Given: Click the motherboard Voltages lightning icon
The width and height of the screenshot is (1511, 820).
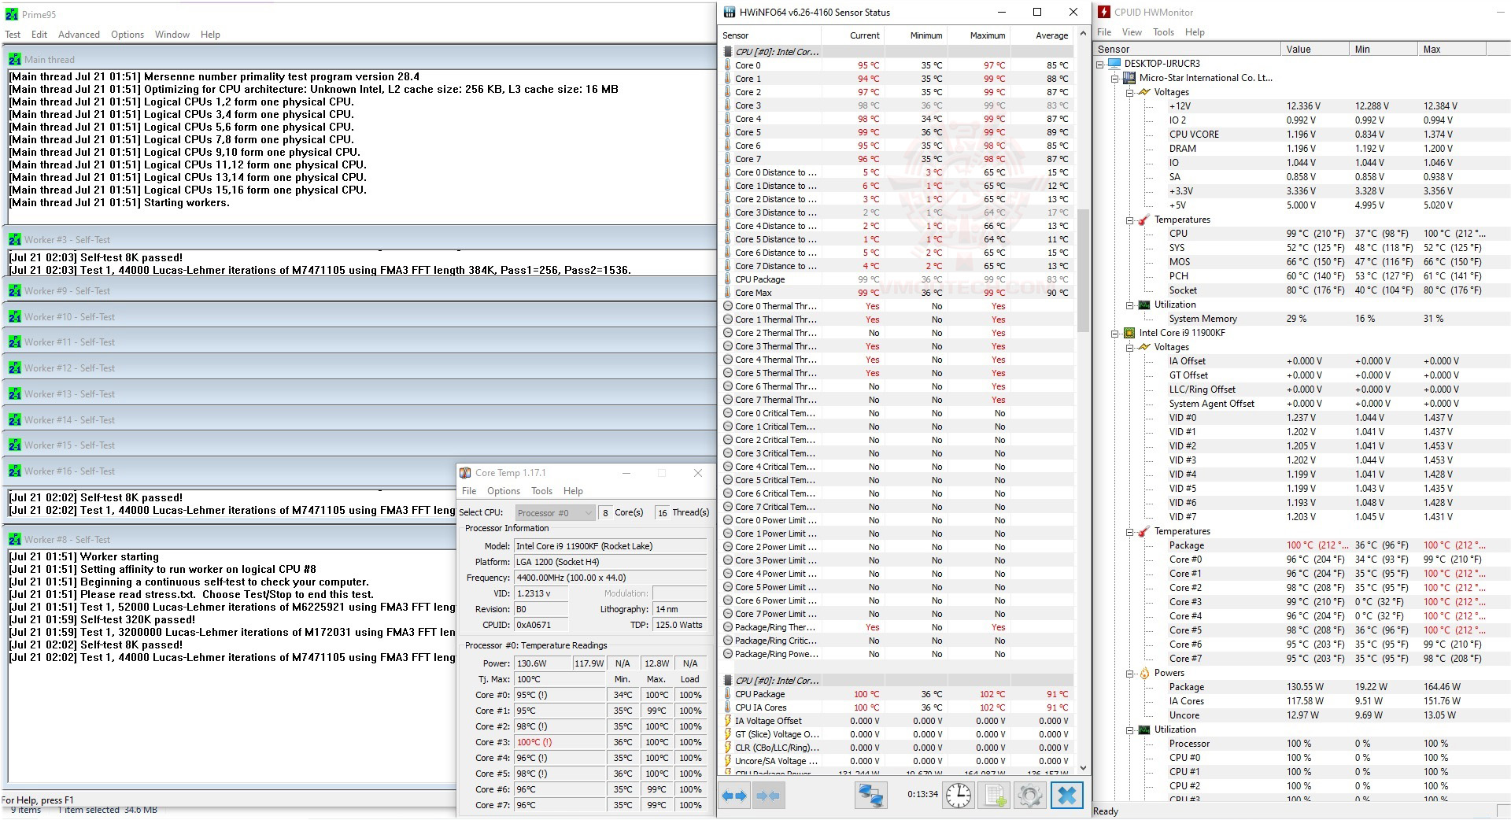Looking at the screenshot, I should (x=1143, y=92).
